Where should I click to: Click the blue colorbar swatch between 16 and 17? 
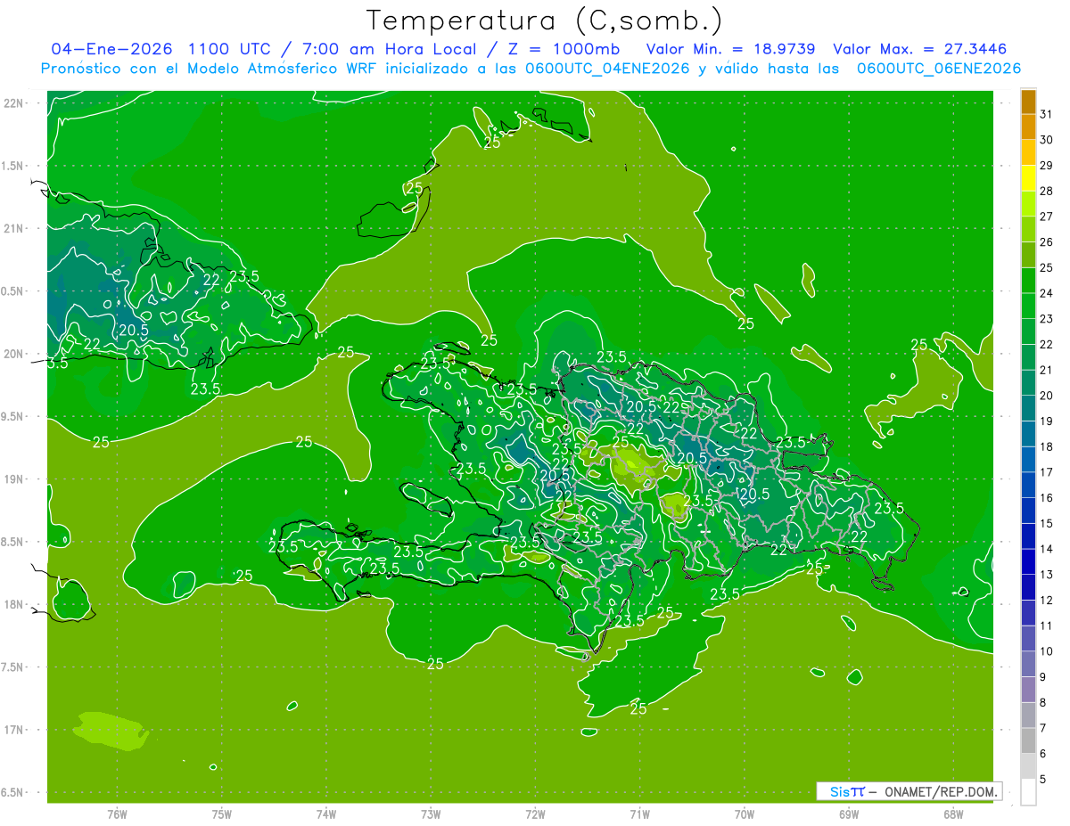(x=1028, y=485)
